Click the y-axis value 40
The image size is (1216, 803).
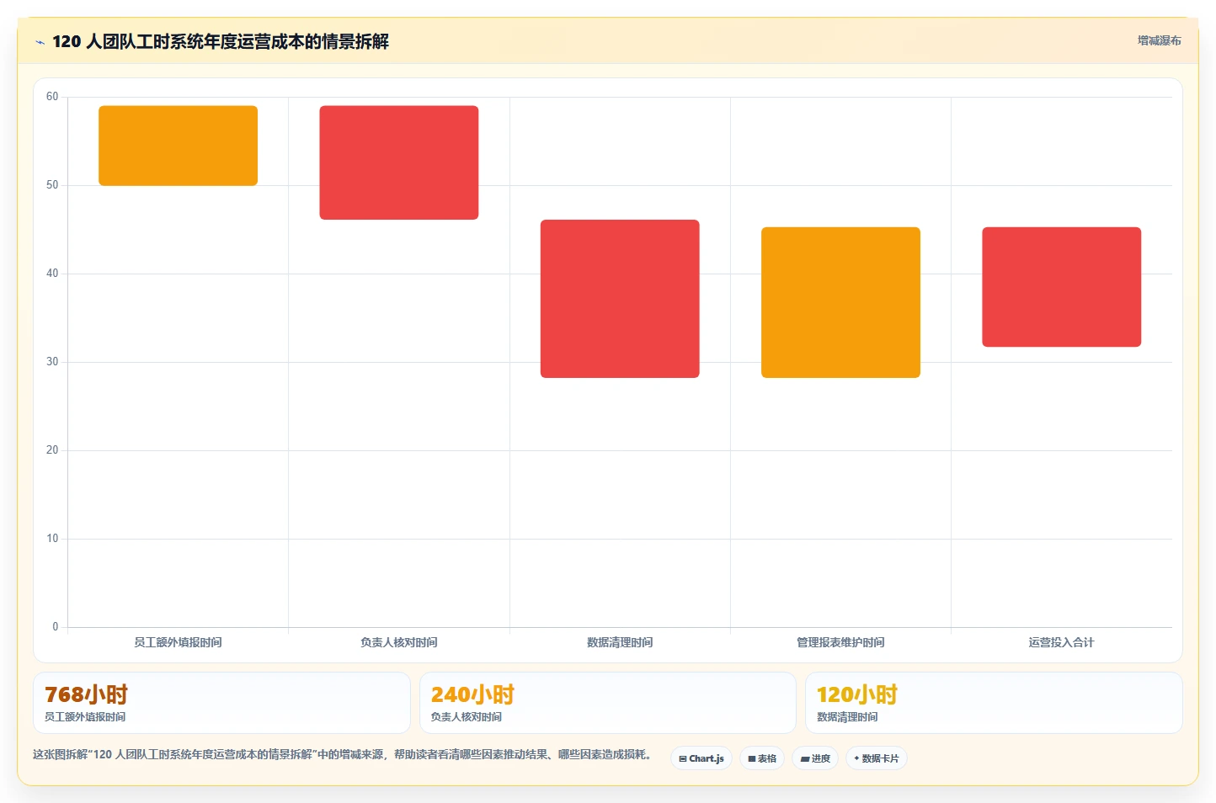point(52,274)
